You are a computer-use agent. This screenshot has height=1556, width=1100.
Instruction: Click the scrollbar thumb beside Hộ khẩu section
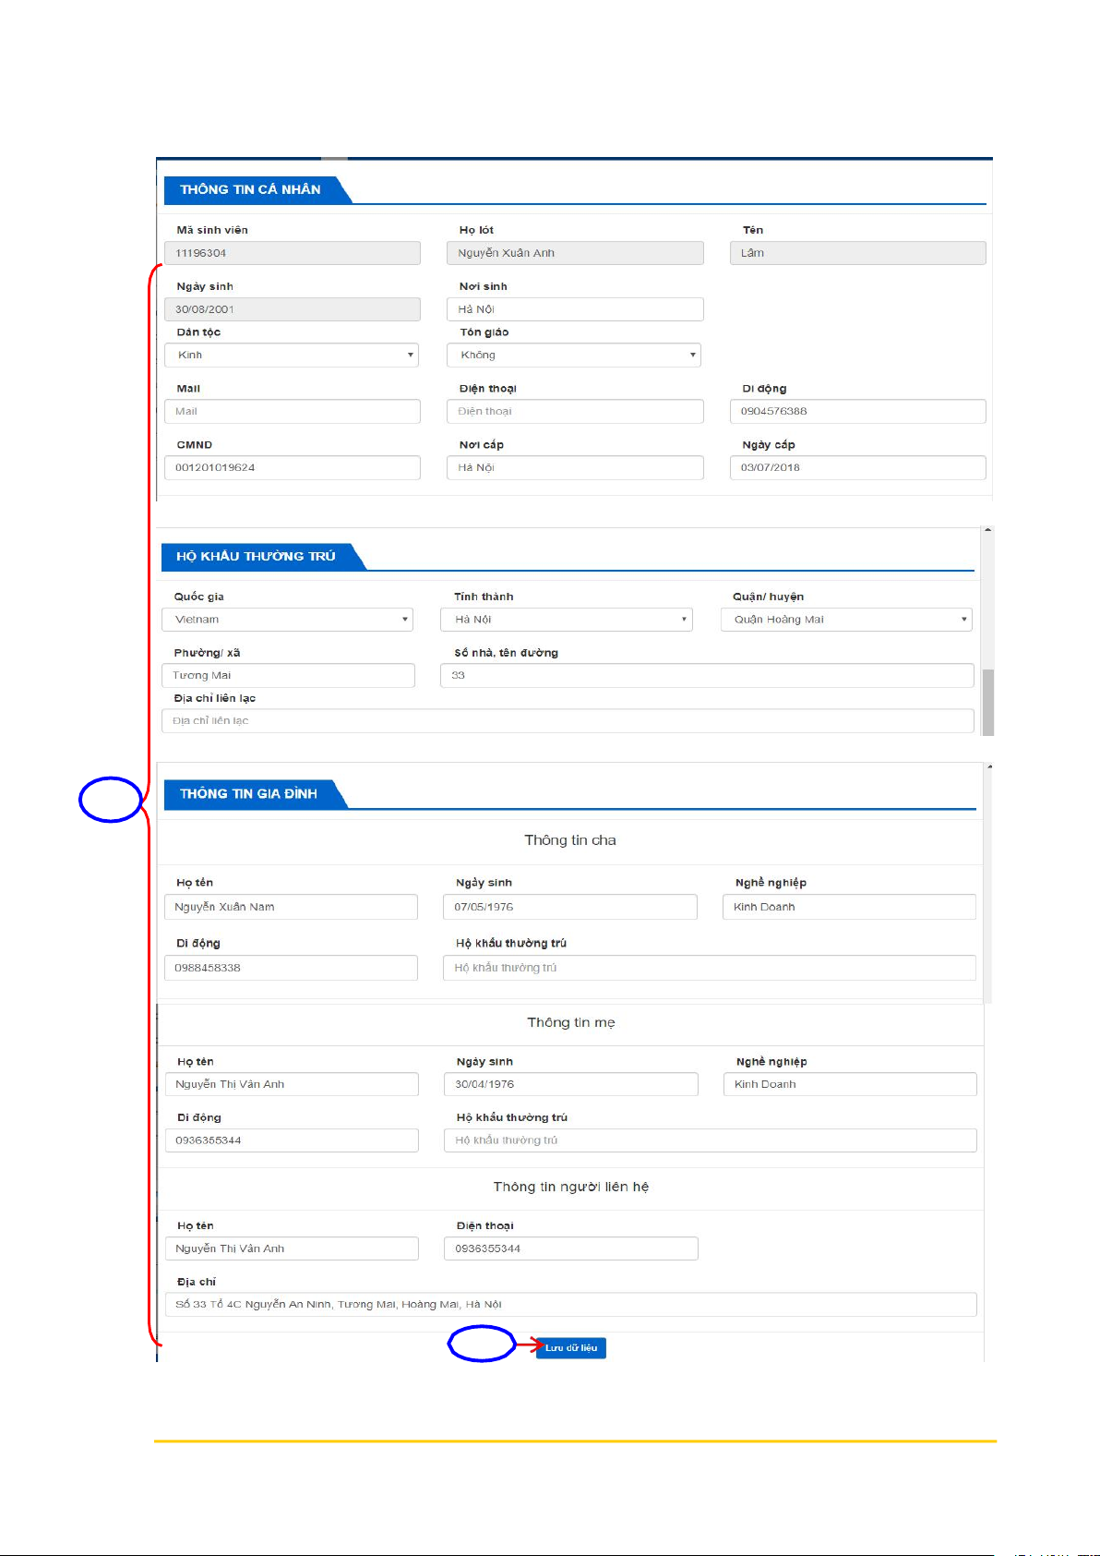tap(988, 702)
